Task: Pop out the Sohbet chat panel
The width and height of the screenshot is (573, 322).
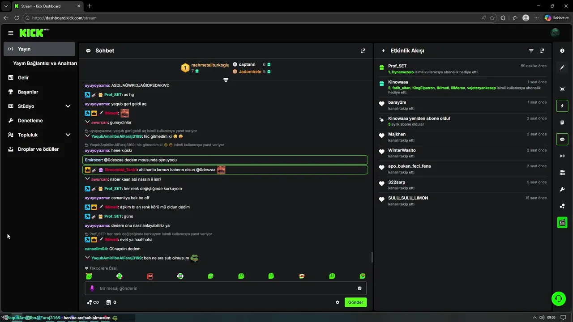Action: pyautogui.click(x=363, y=51)
